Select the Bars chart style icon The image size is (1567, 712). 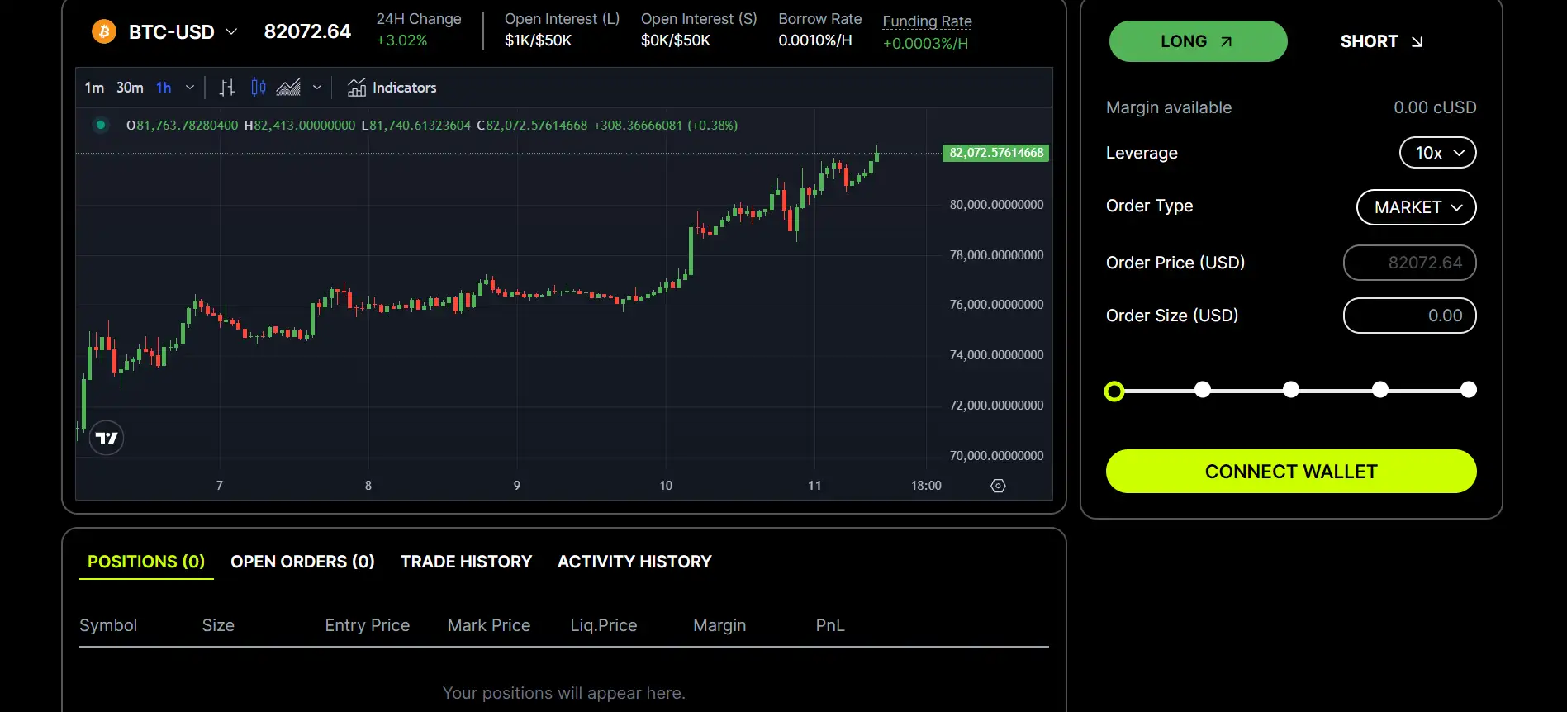227,88
